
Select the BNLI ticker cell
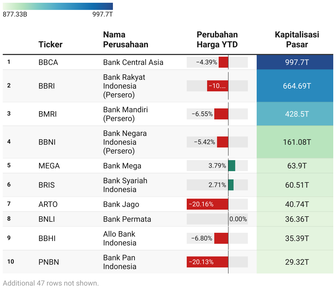coord(47,219)
